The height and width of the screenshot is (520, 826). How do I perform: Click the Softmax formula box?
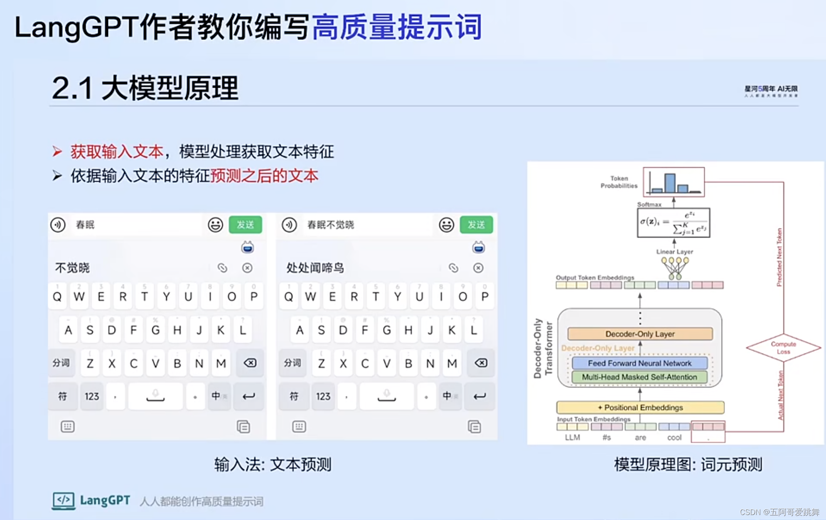pos(674,223)
